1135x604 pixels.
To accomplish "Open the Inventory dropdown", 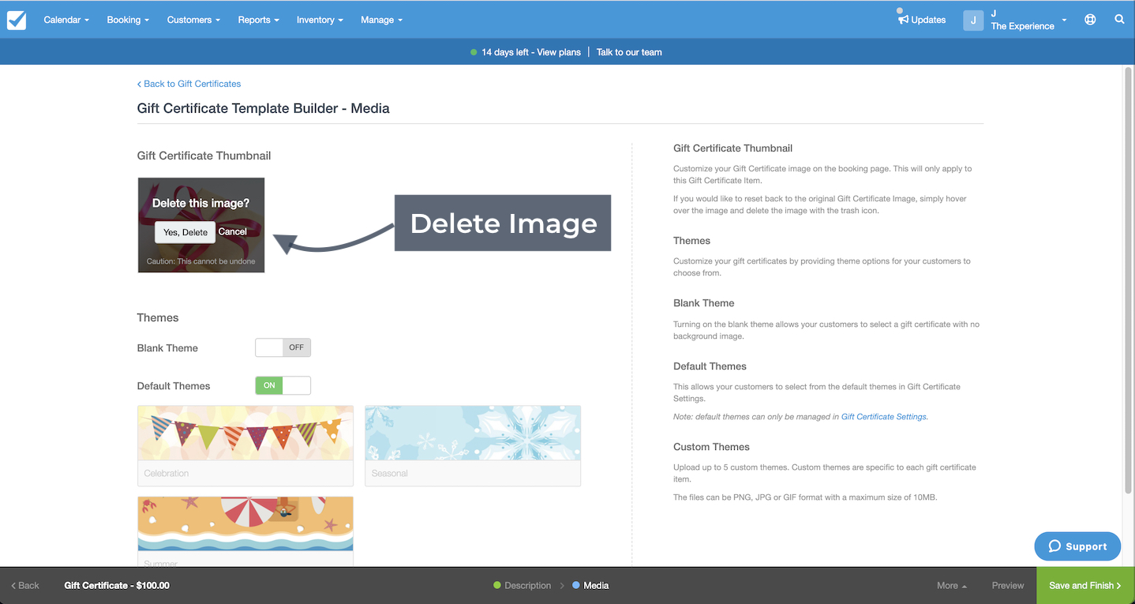I will tap(320, 20).
